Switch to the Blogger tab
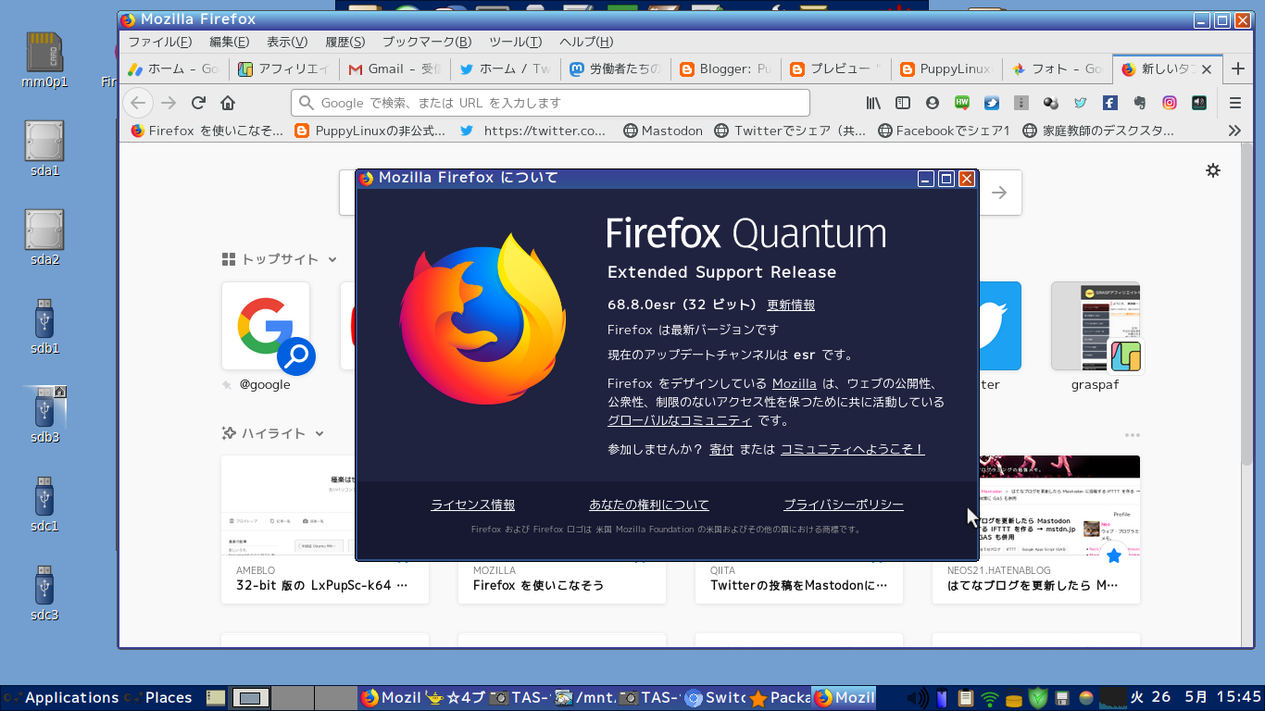This screenshot has height=711, width=1265. (725, 69)
